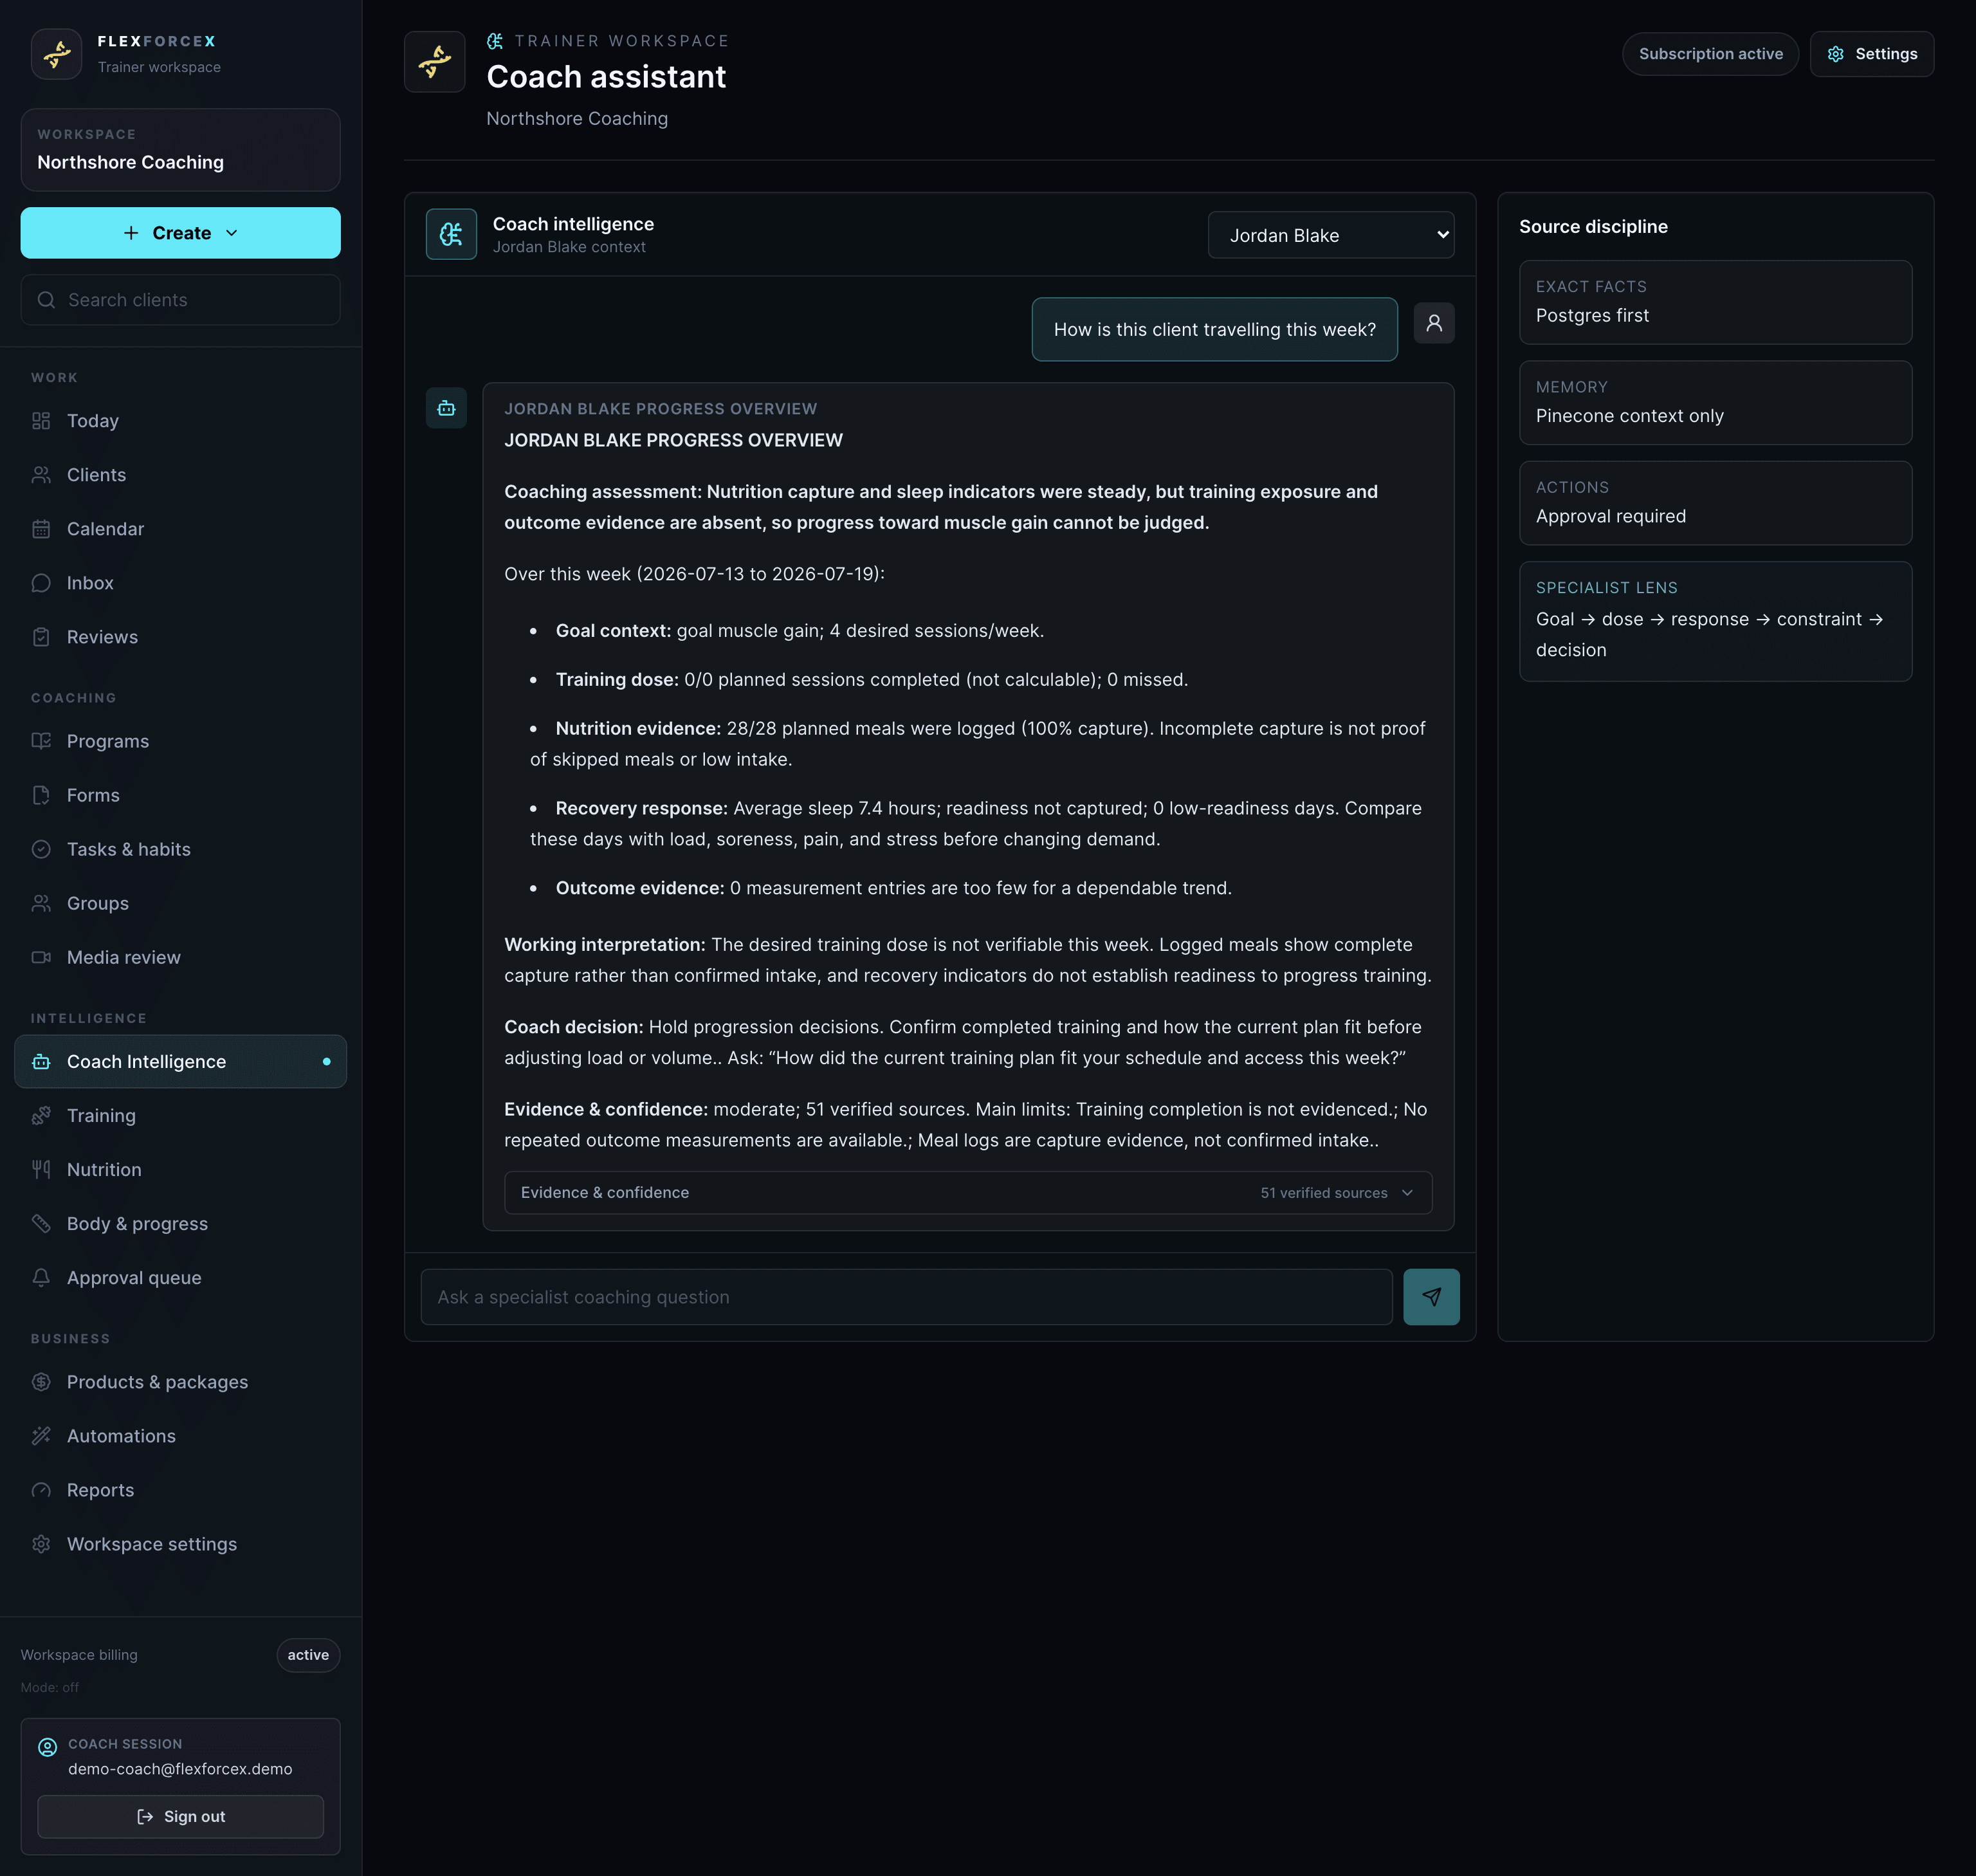This screenshot has height=1876, width=1976.
Task: Click the 'Goal context:' bullet line
Action: tap(799, 631)
